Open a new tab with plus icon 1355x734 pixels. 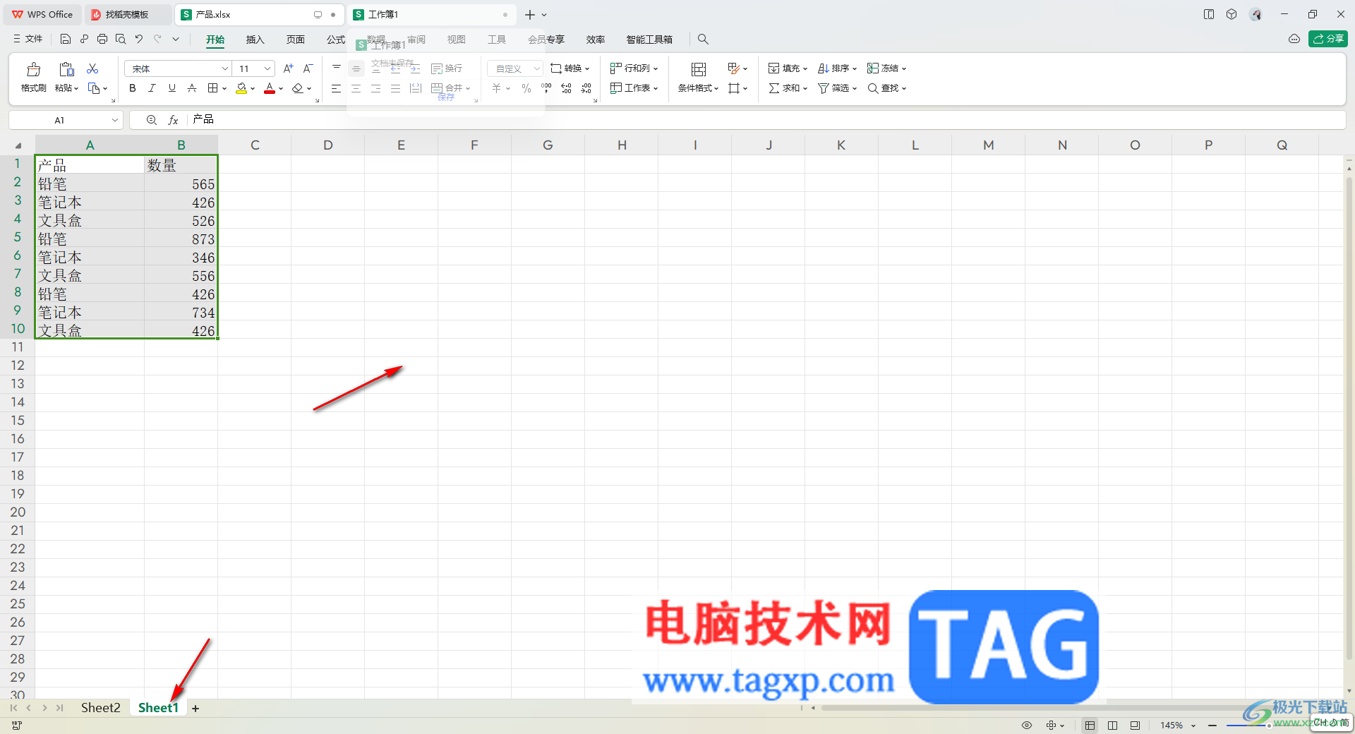tap(530, 14)
